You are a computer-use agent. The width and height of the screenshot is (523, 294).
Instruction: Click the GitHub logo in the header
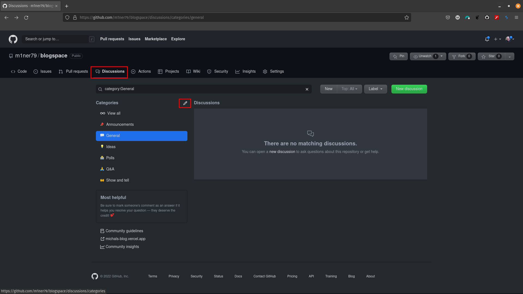click(13, 39)
